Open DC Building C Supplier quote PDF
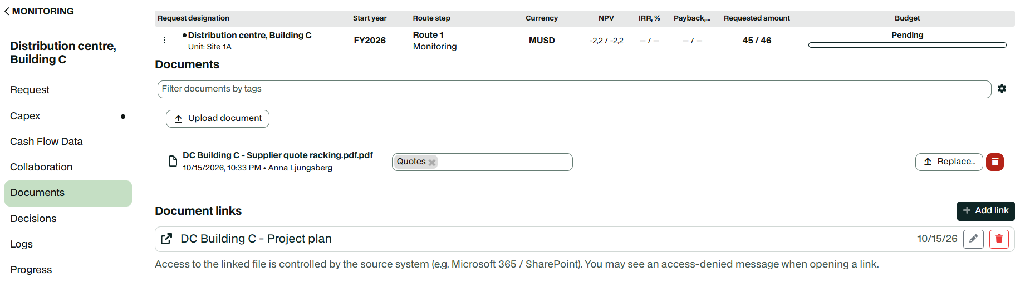1030x287 pixels. 278,155
